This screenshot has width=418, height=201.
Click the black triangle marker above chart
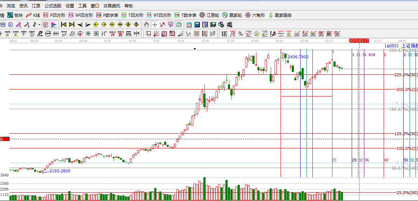click(x=195, y=49)
